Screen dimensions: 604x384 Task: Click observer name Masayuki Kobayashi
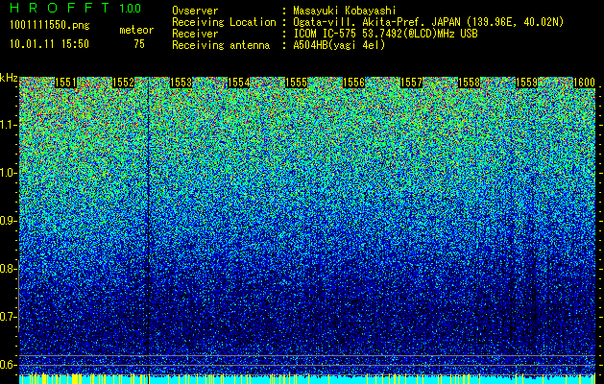tap(345, 11)
